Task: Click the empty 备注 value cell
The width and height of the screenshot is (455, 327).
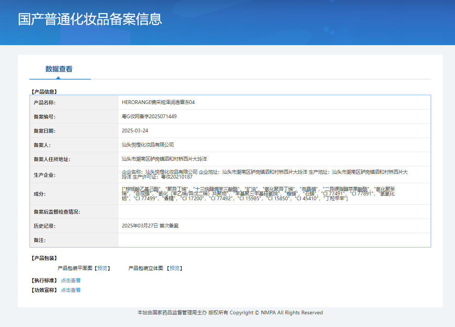Action: click(274, 240)
